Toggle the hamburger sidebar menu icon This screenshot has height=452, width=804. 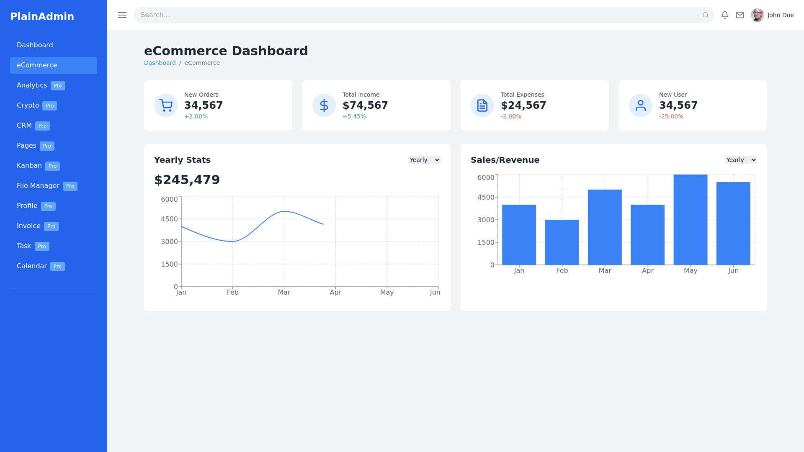point(122,15)
